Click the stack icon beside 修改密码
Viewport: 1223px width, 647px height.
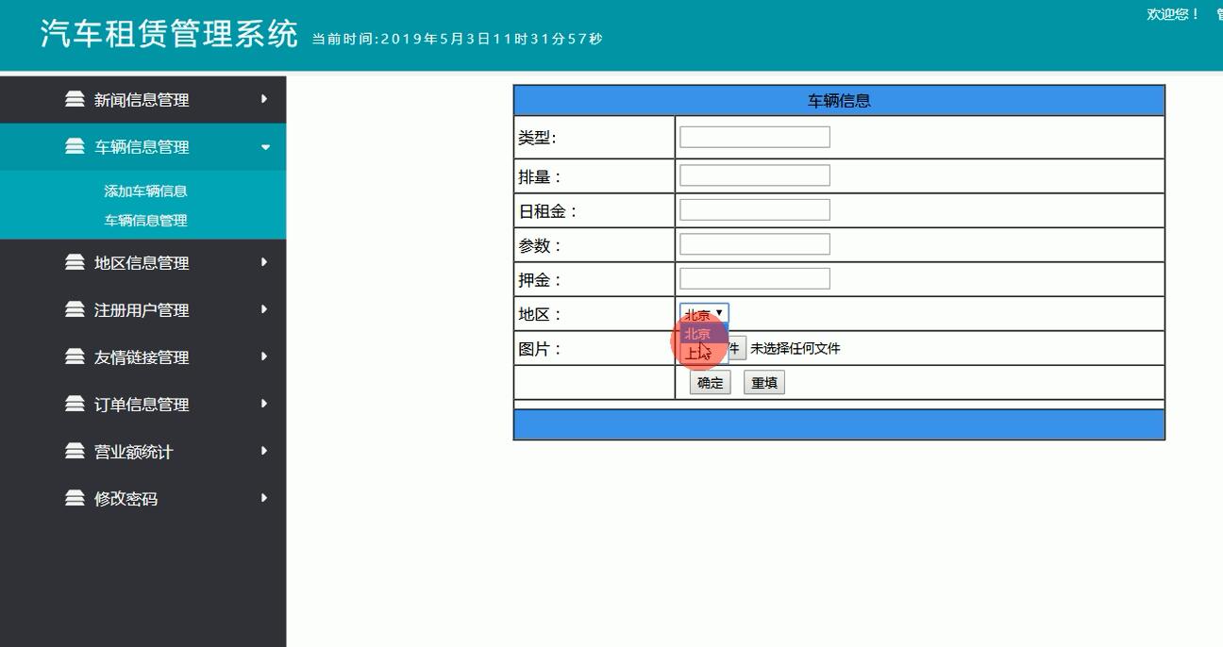pyautogui.click(x=75, y=498)
